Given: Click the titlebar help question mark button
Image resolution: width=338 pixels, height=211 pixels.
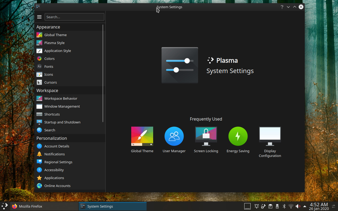Looking at the screenshot, I should click(x=282, y=7).
